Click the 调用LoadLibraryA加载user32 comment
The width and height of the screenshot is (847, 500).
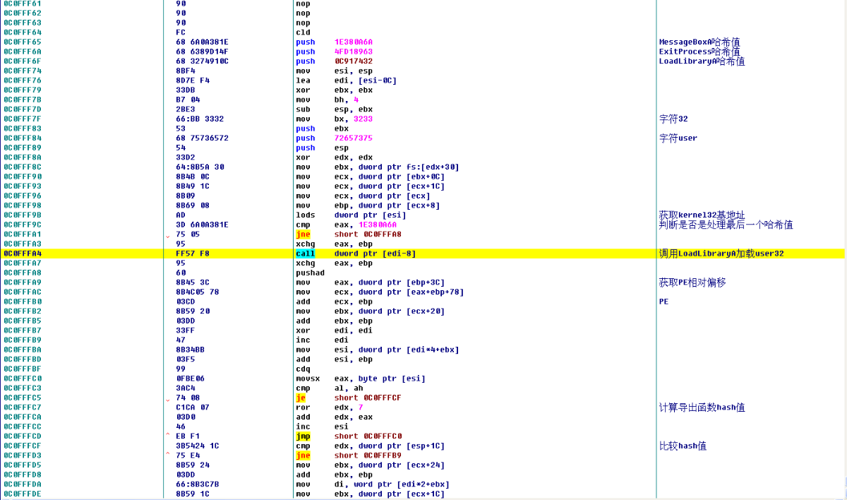click(721, 254)
